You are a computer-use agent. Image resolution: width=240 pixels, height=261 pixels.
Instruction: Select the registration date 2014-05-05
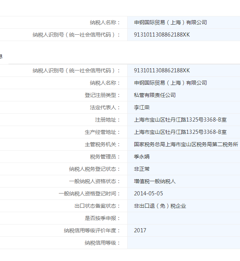point(148,194)
